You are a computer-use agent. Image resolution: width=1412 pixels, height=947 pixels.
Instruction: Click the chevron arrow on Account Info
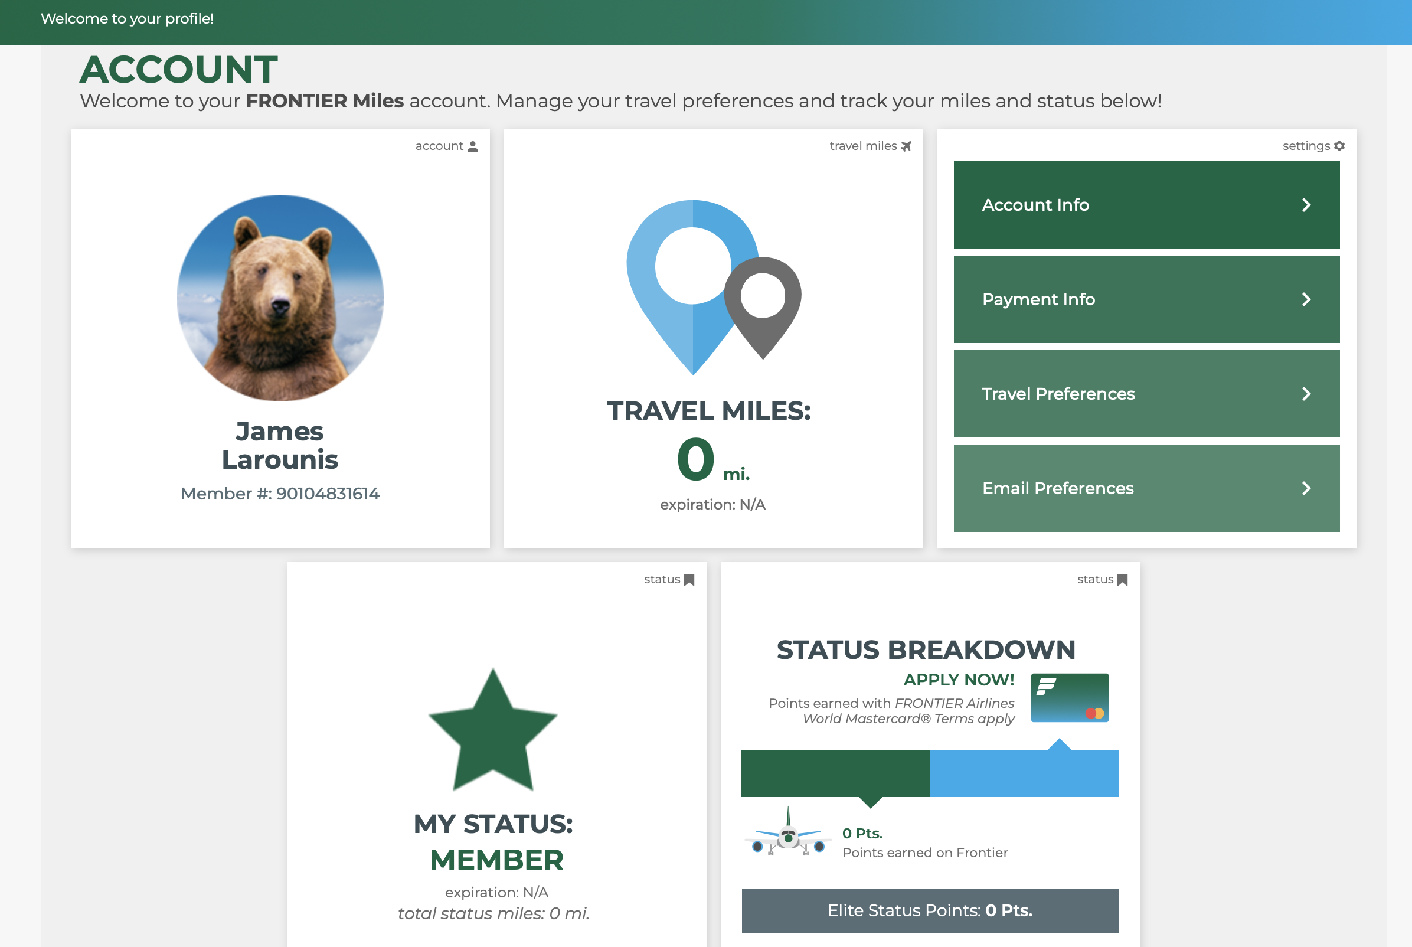point(1306,205)
